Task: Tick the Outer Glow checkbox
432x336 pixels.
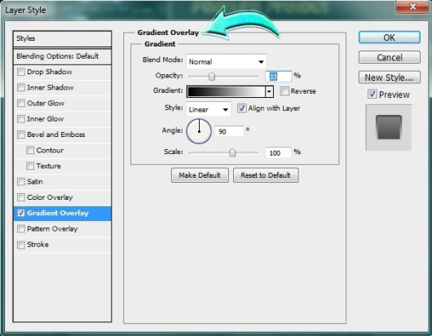Action: click(x=21, y=104)
